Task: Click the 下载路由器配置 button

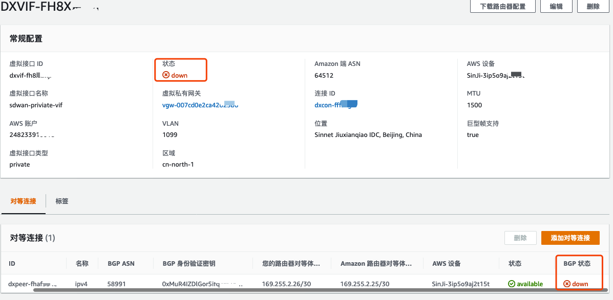Action: tap(502, 6)
